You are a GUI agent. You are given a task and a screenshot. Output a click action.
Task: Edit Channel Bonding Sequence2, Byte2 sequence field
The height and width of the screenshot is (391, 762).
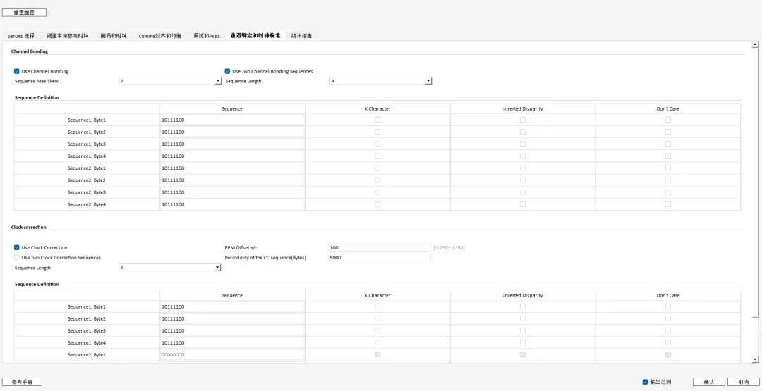click(232, 180)
